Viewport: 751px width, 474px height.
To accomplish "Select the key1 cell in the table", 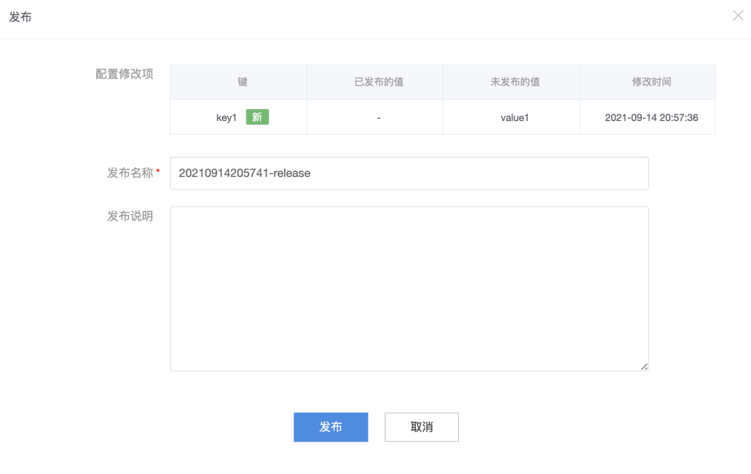I will [x=226, y=118].
